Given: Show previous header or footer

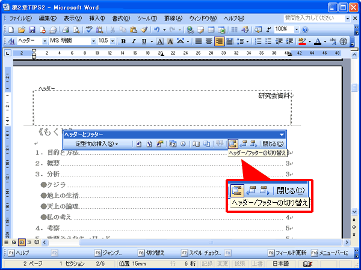Looking at the screenshot, I should tap(243, 144).
